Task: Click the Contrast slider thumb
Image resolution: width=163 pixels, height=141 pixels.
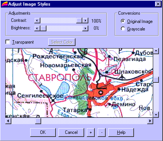Action: [x=79, y=20]
